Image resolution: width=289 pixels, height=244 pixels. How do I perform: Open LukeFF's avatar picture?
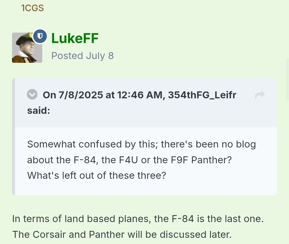(27, 48)
